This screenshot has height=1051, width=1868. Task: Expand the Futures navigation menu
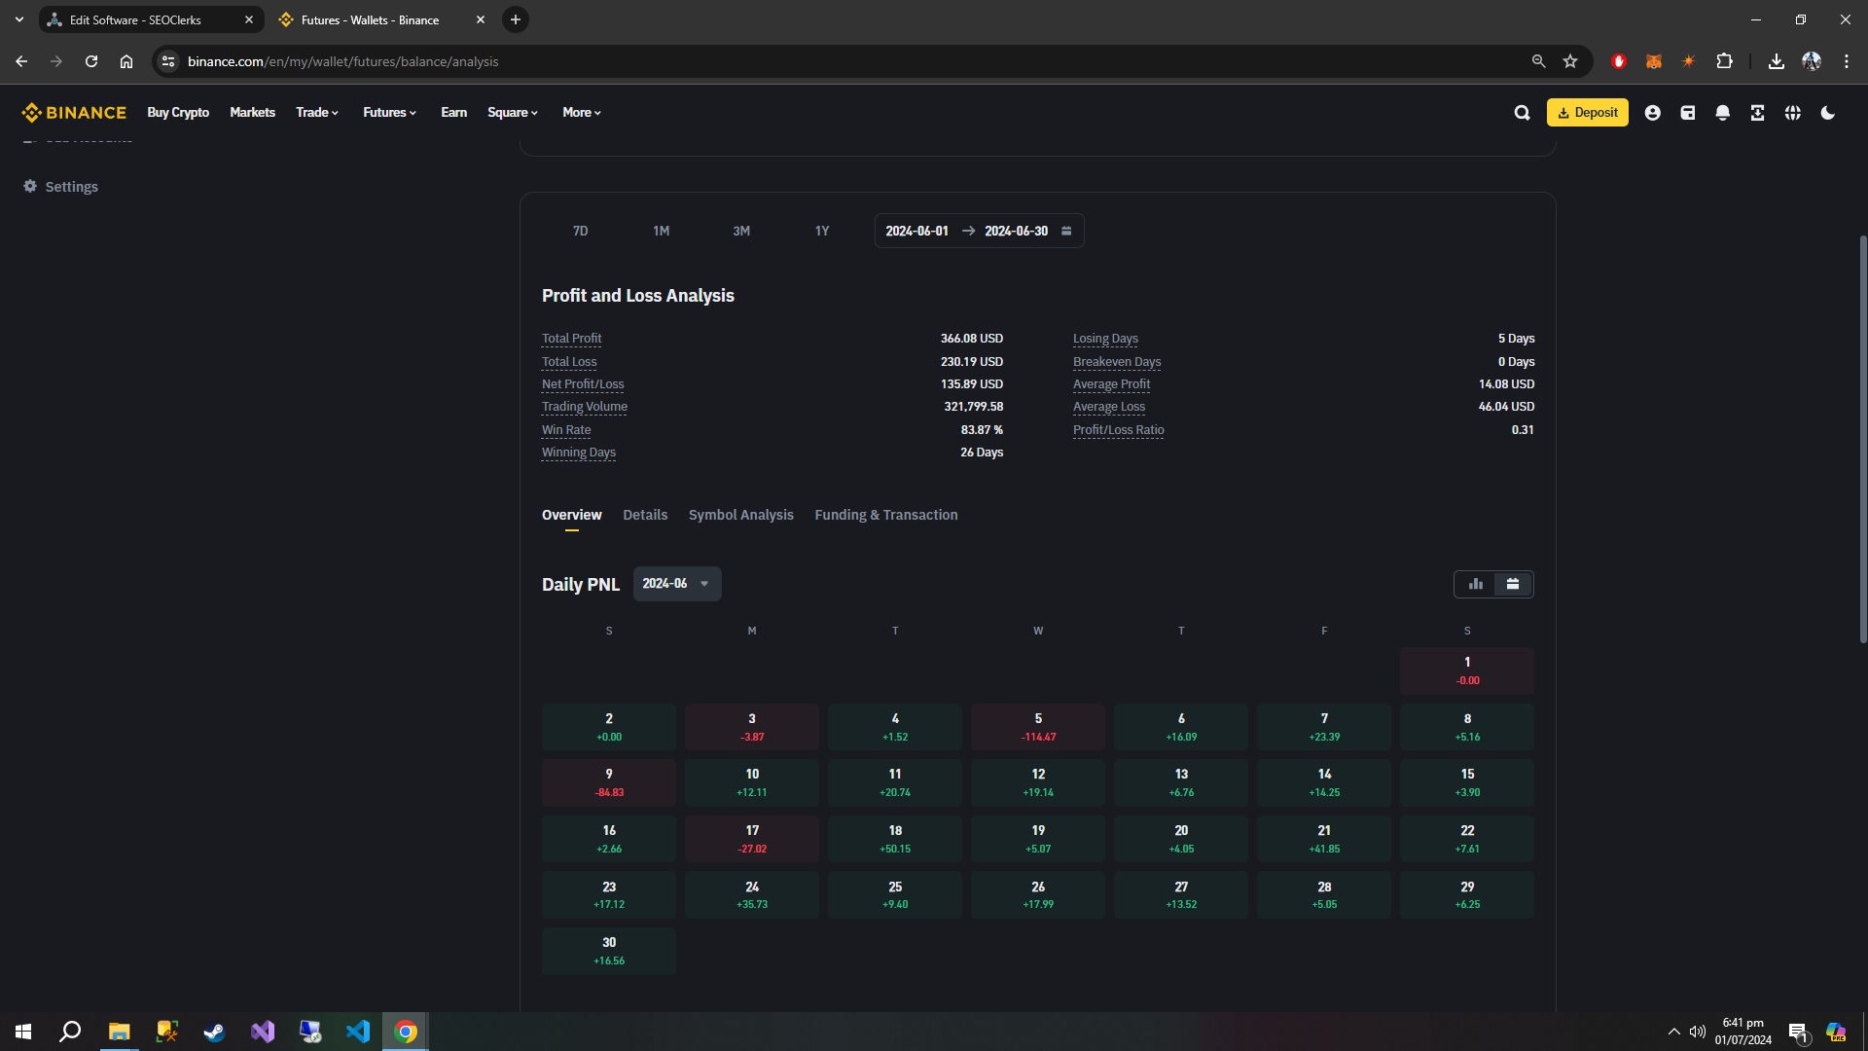click(389, 113)
